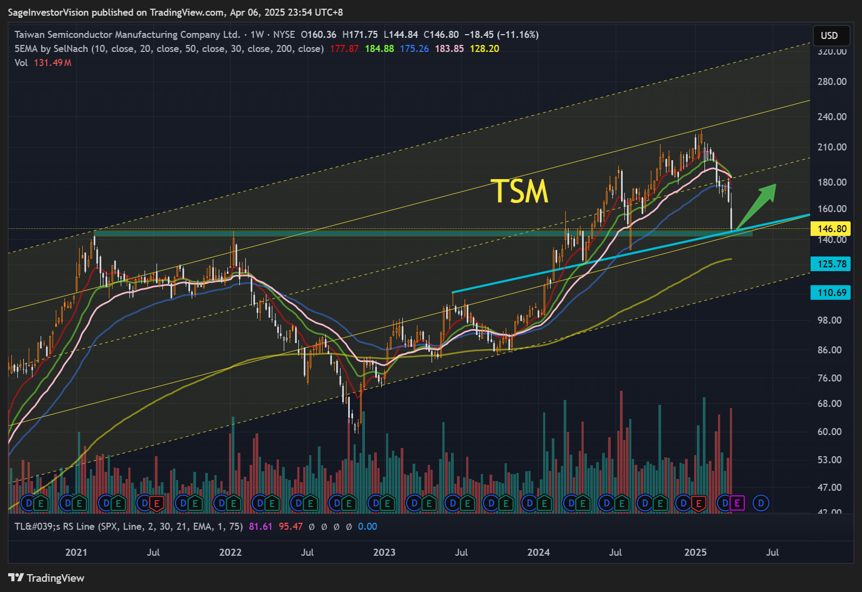Select the yellow TSM text annotation
This screenshot has width=862, height=592.
tap(520, 192)
